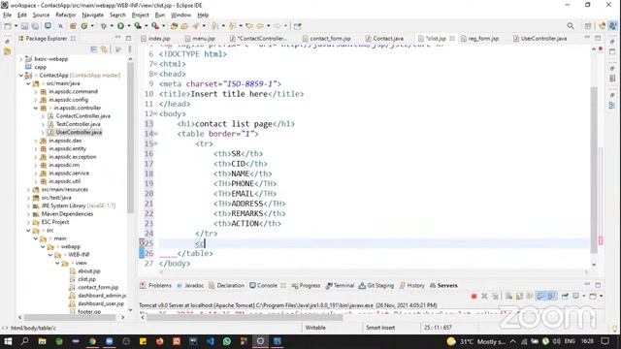Toggle Scroll Lock in the Console toolbar
The image size is (621, 349).
pyautogui.click(x=519, y=296)
